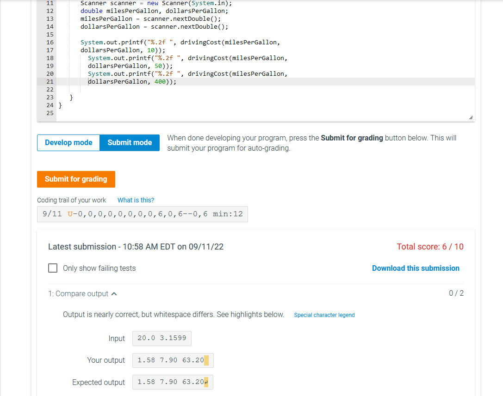Screen dimensions: 503x396
Task: Open the 'What is this?' link
Action: click(x=136, y=200)
